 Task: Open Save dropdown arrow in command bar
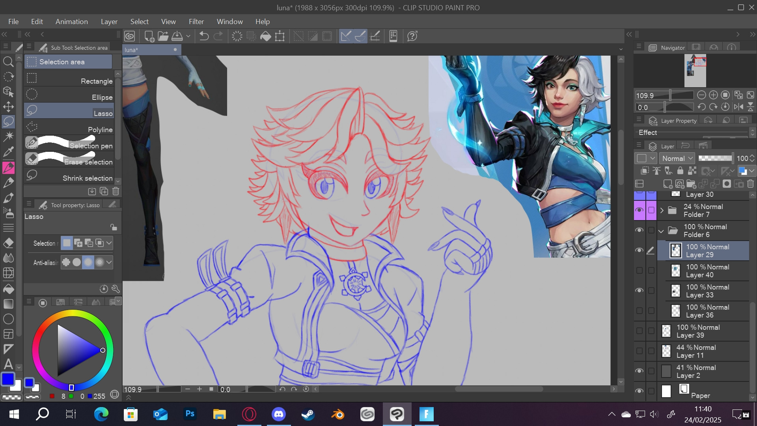(x=188, y=36)
